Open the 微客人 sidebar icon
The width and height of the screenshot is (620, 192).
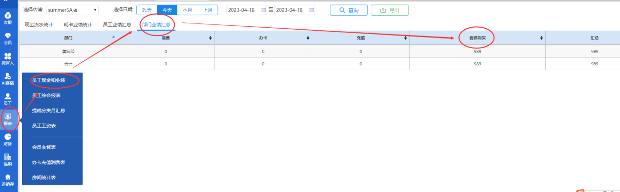8,58
